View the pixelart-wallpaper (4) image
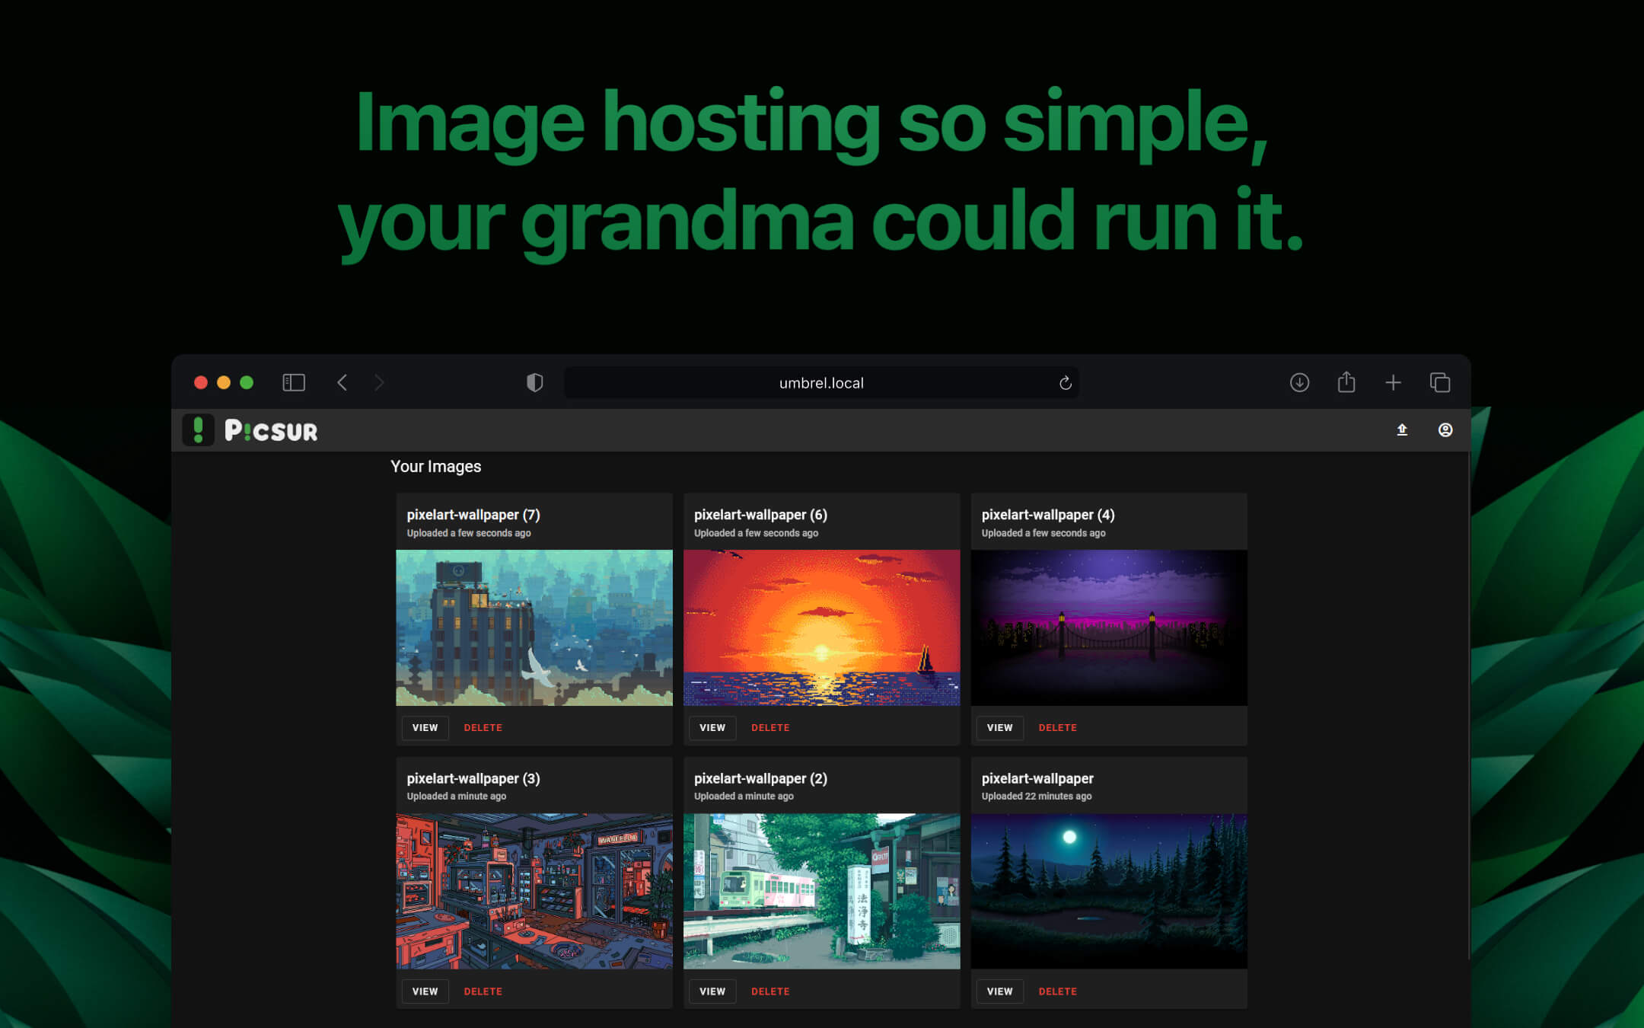Screen dimensions: 1644x1028 point(999,728)
